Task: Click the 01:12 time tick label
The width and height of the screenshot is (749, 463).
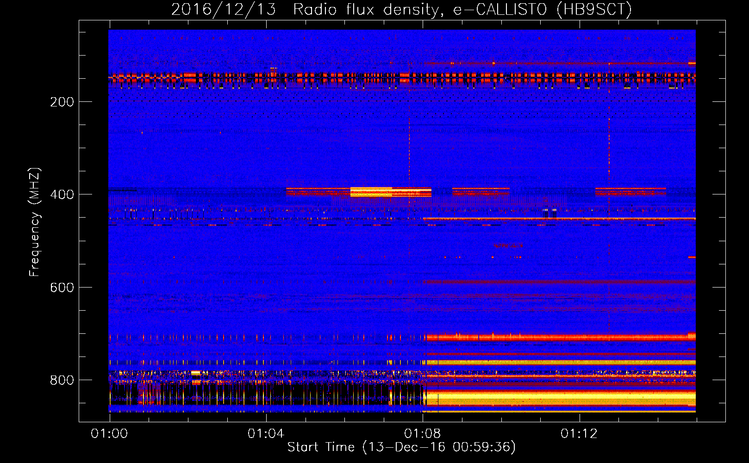Action: click(579, 434)
